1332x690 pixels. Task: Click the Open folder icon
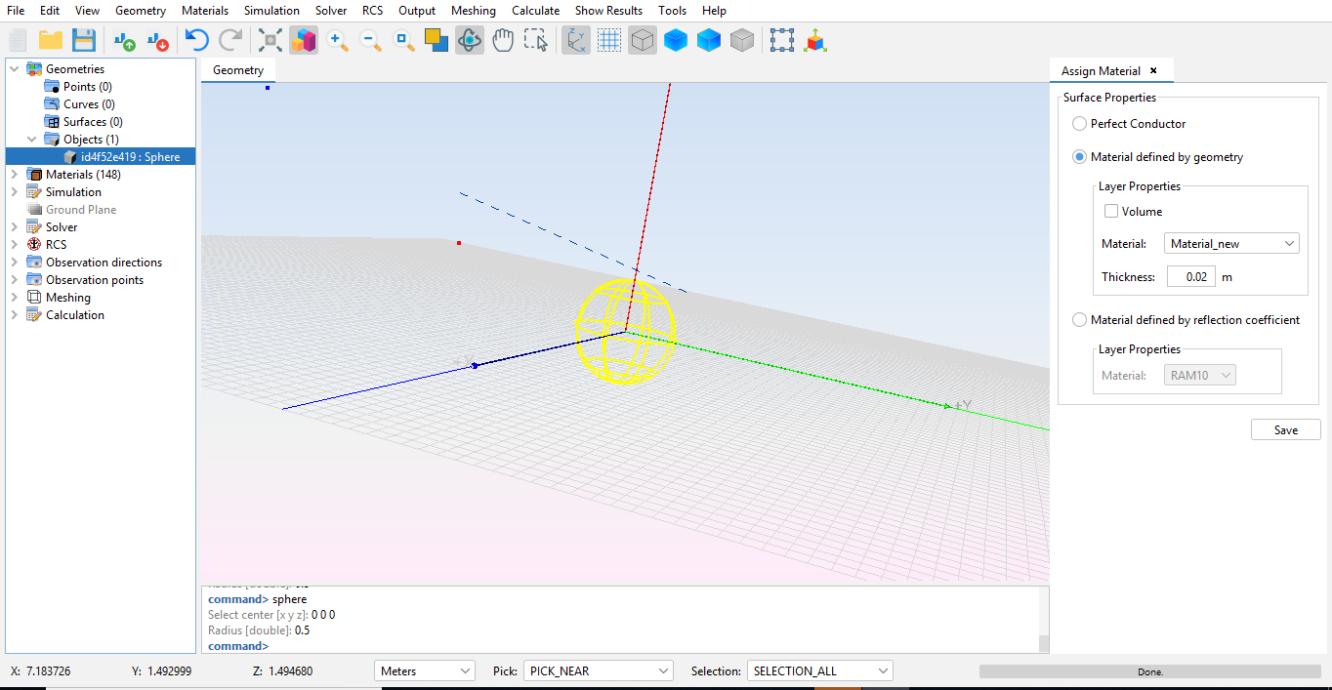51,40
